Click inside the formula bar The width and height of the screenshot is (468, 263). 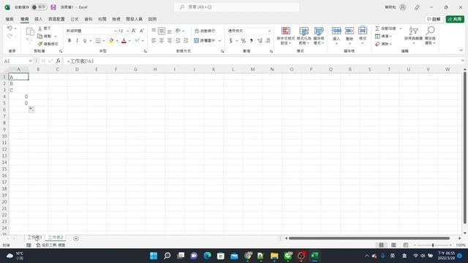click(263, 61)
